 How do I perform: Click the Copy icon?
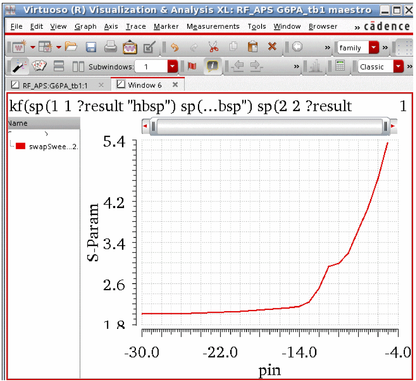(x=233, y=47)
